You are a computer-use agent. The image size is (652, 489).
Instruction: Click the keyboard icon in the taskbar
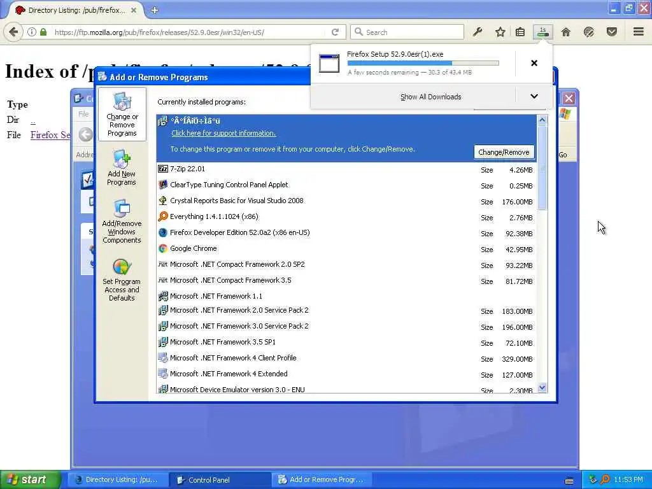(569, 481)
